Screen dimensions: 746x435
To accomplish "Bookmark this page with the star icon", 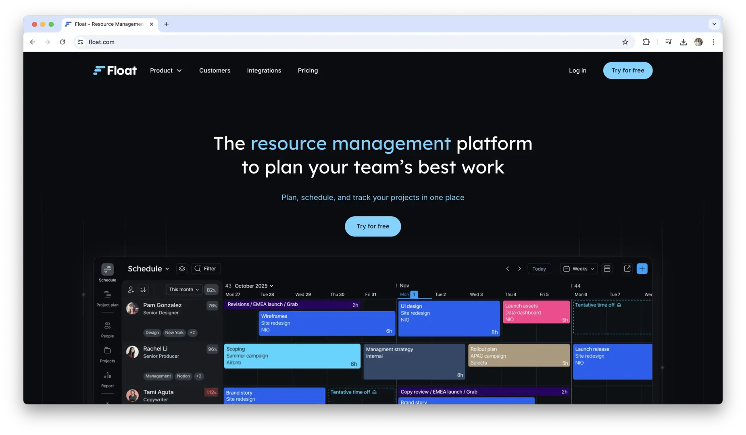I will tap(625, 42).
